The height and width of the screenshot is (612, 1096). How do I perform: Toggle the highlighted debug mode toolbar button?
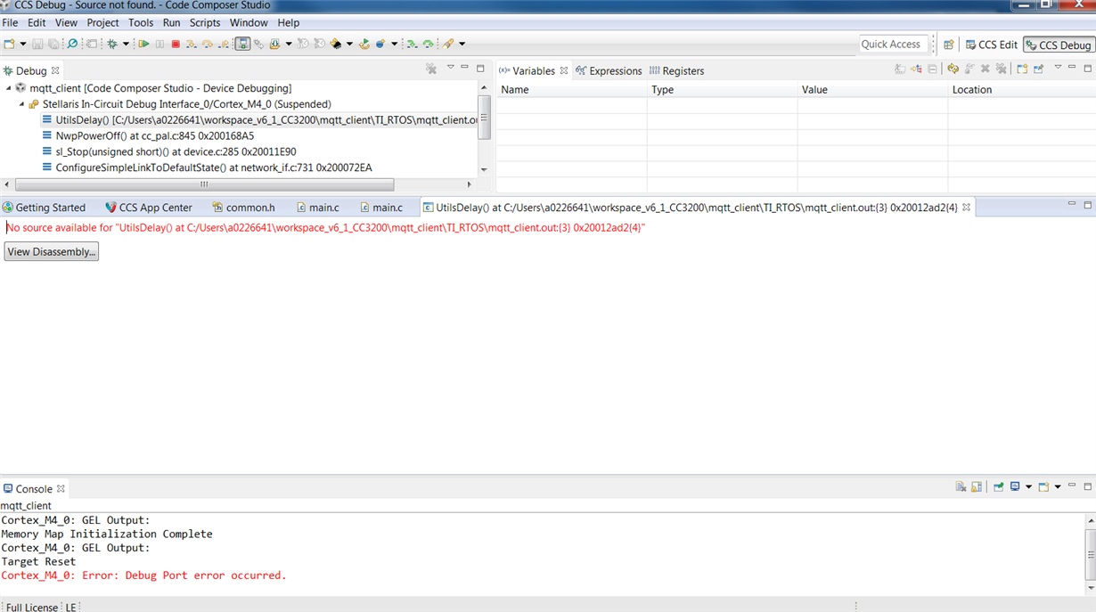click(x=242, y=44)
